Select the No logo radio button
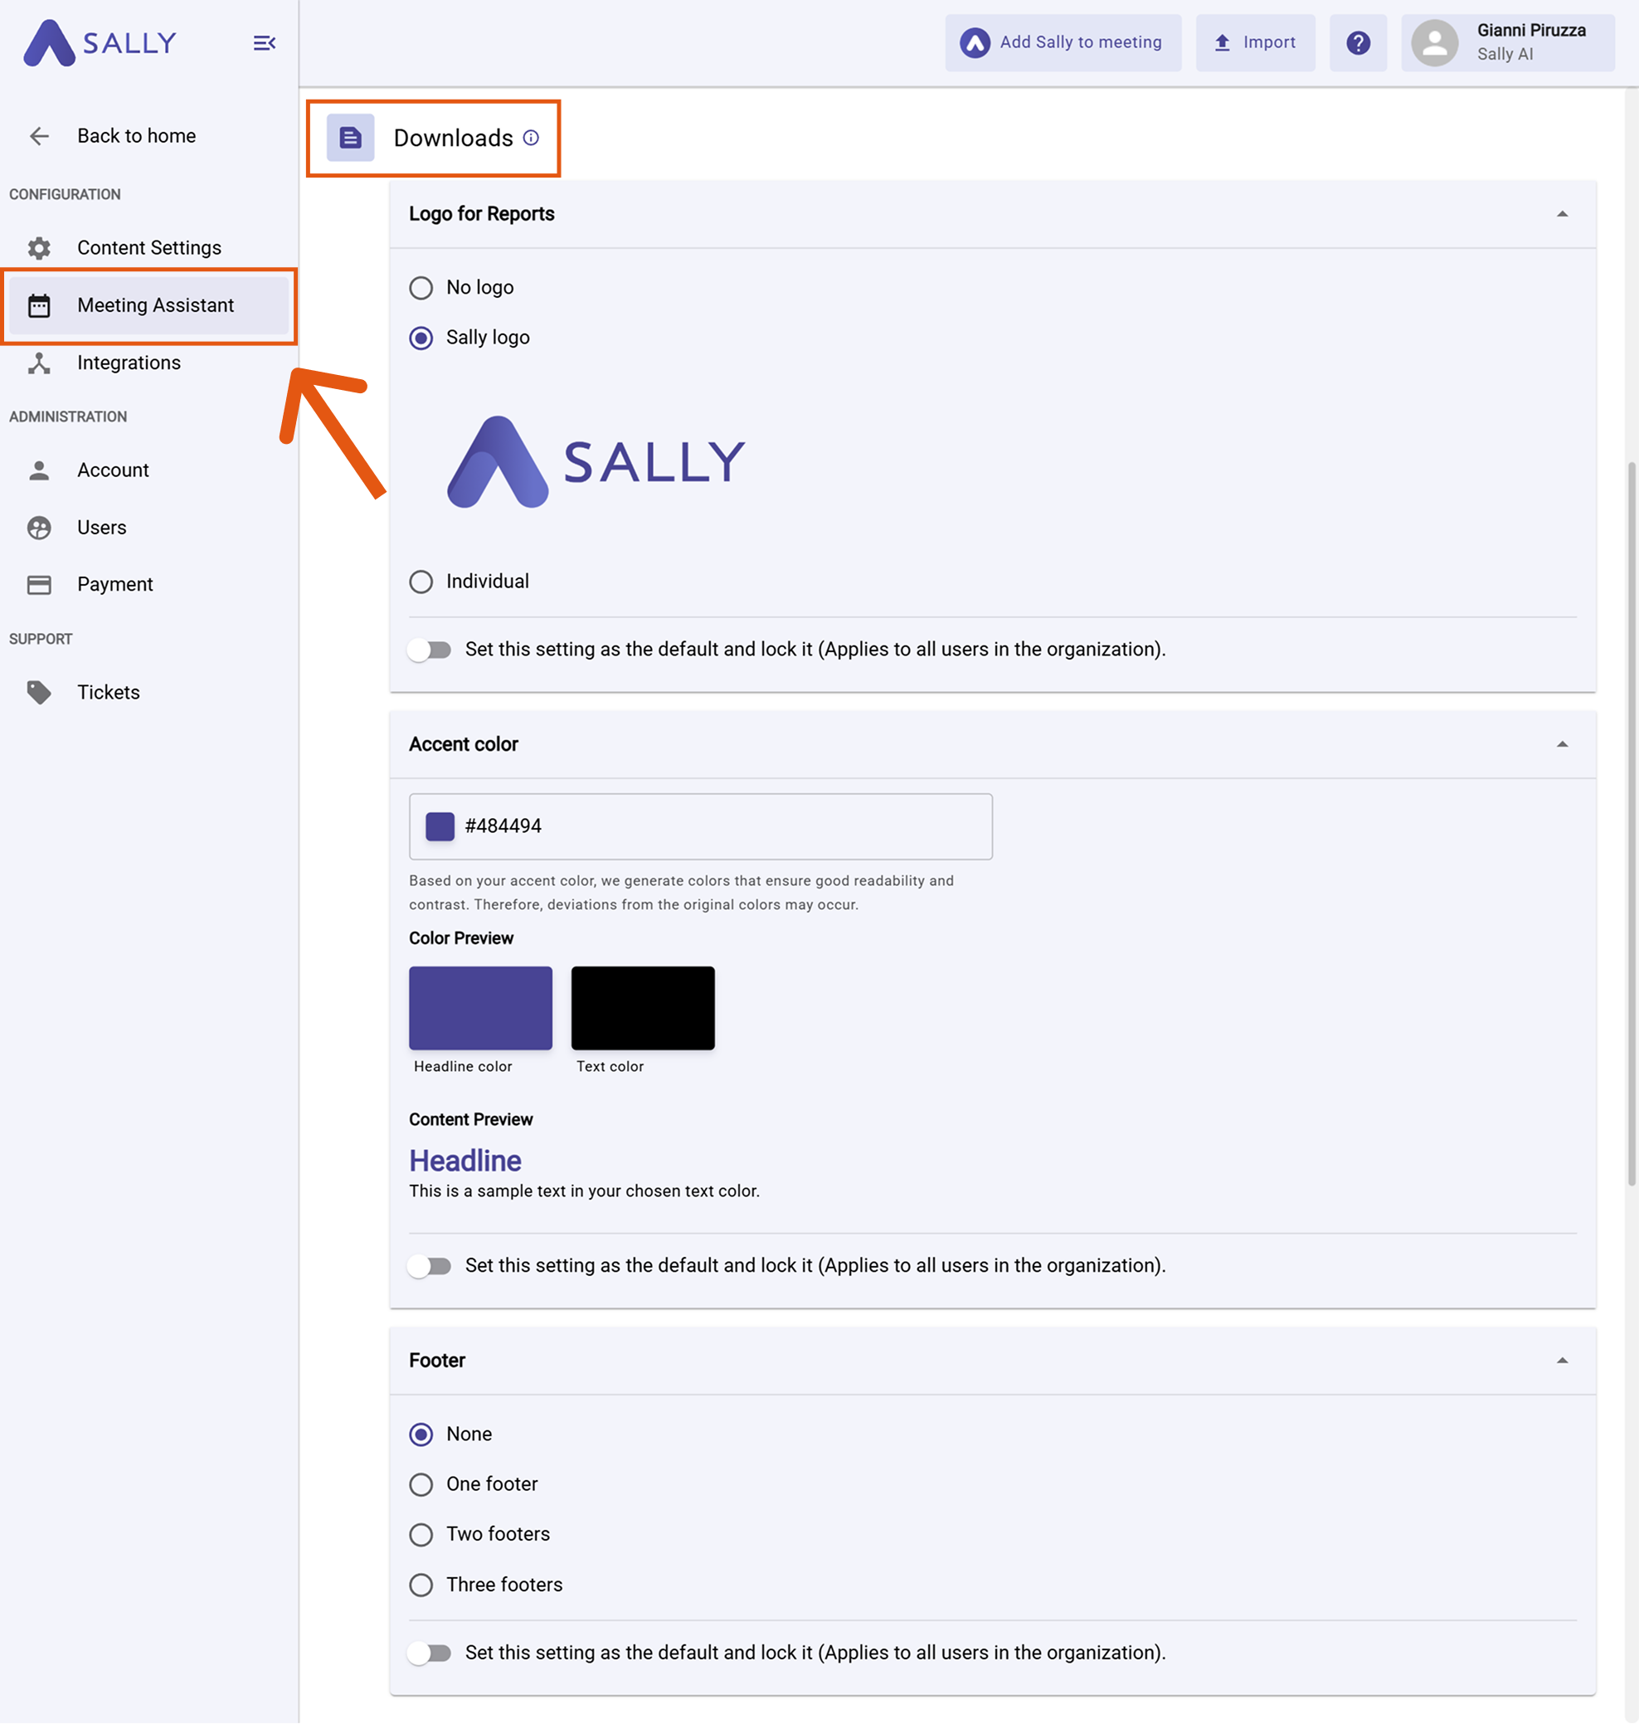This screenshot has width=1639, height=1724. coord(421,289)
